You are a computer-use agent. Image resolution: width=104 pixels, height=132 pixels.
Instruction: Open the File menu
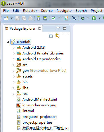(6, 11)
